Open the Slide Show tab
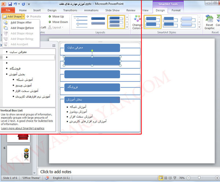Image resolution: width=220 pixels, height=182 pixels. coord(113,10)
